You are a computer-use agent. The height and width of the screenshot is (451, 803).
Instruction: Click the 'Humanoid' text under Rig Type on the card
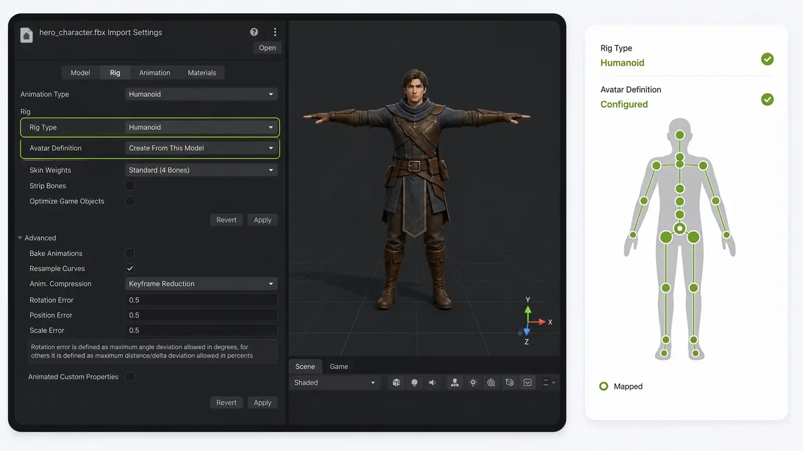click(622, 63)
